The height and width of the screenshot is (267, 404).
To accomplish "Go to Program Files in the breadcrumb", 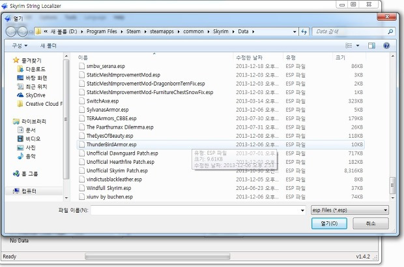I will pyautogui.click(x=102, y=31).
